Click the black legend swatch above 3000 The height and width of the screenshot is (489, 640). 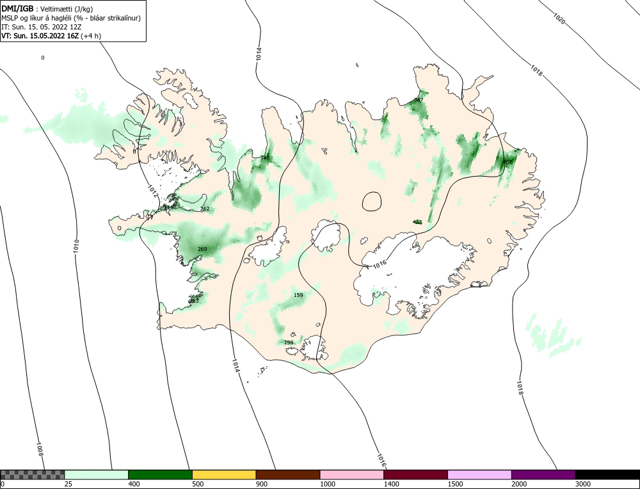pos(607,475)
